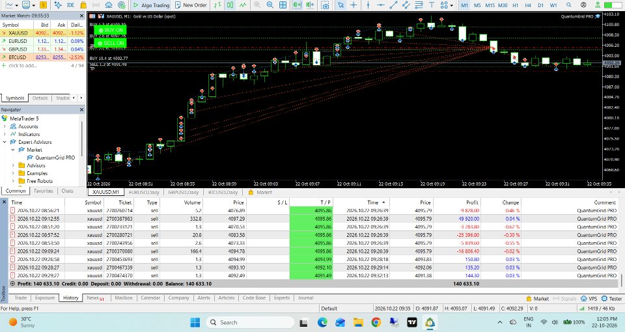
Task: Collapse the Market folder in Navigator
Action: coord(13,150)
